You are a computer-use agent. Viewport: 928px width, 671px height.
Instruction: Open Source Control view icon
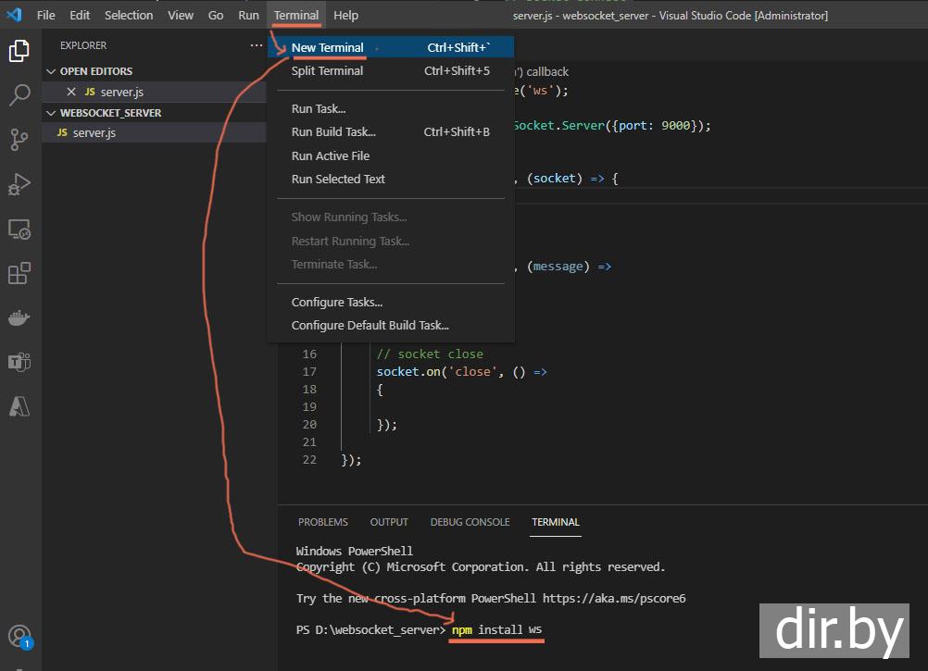tap(19, 139)
